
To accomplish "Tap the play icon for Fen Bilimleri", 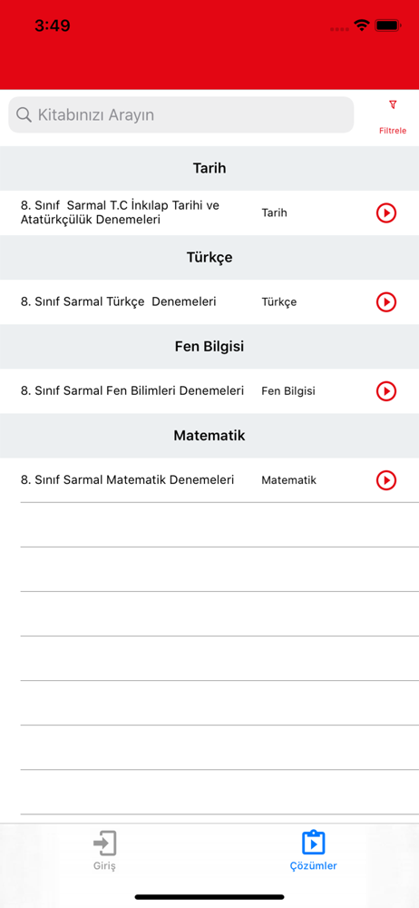I will pos(386,391).
